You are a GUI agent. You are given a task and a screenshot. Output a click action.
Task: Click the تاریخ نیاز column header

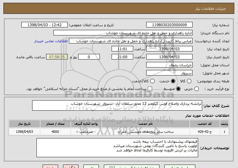(x=24, y=124)
